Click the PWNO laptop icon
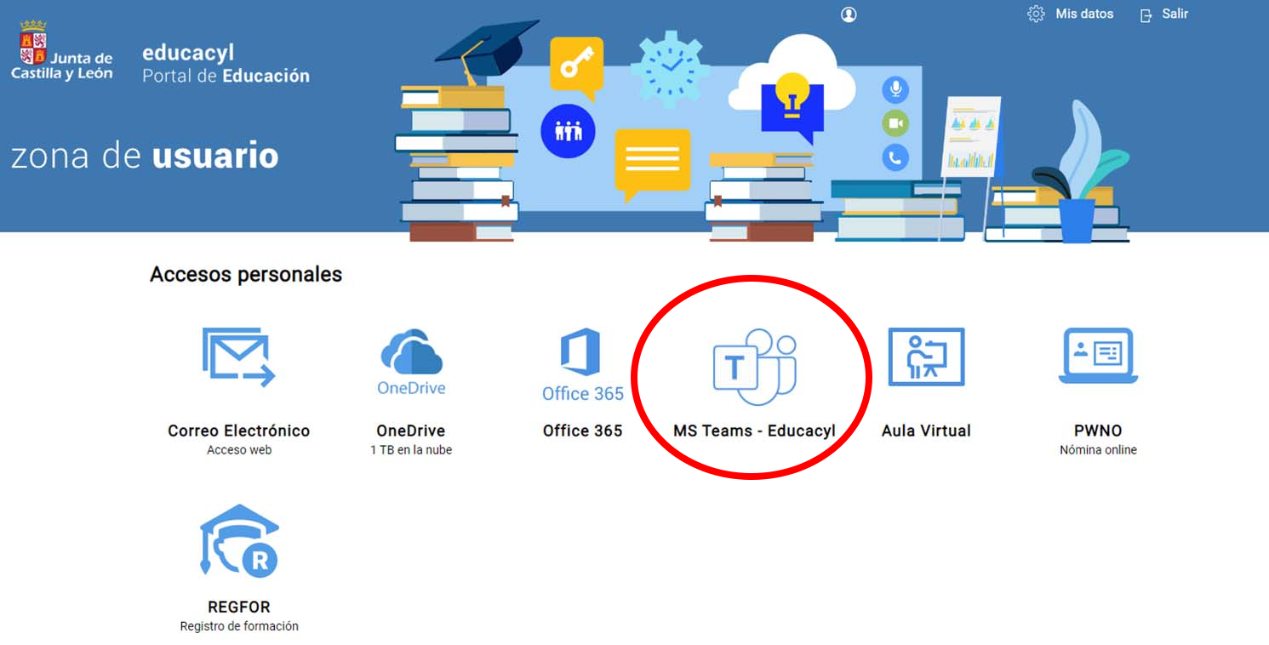The width and height of the screenshot is (1269, 645). (x=1098, y=356)
